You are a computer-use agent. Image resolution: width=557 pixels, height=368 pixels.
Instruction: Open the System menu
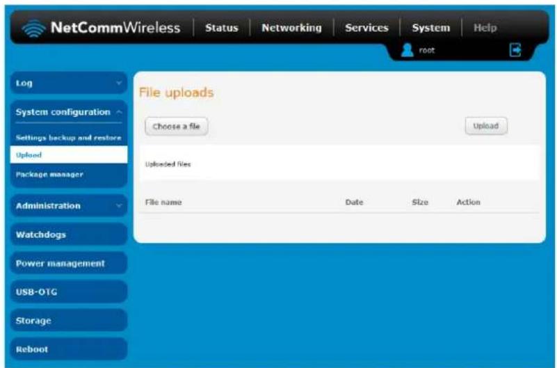[431, 28]
